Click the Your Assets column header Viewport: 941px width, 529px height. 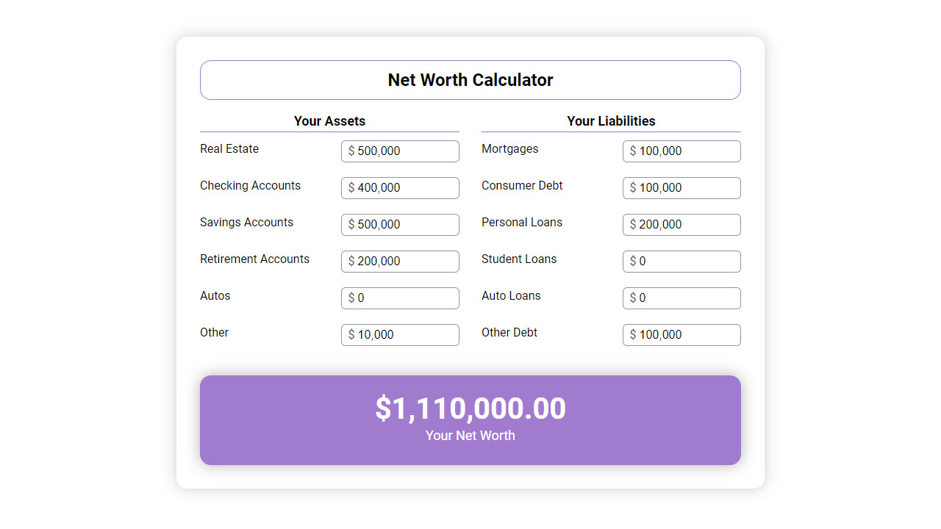pos(329,120)
